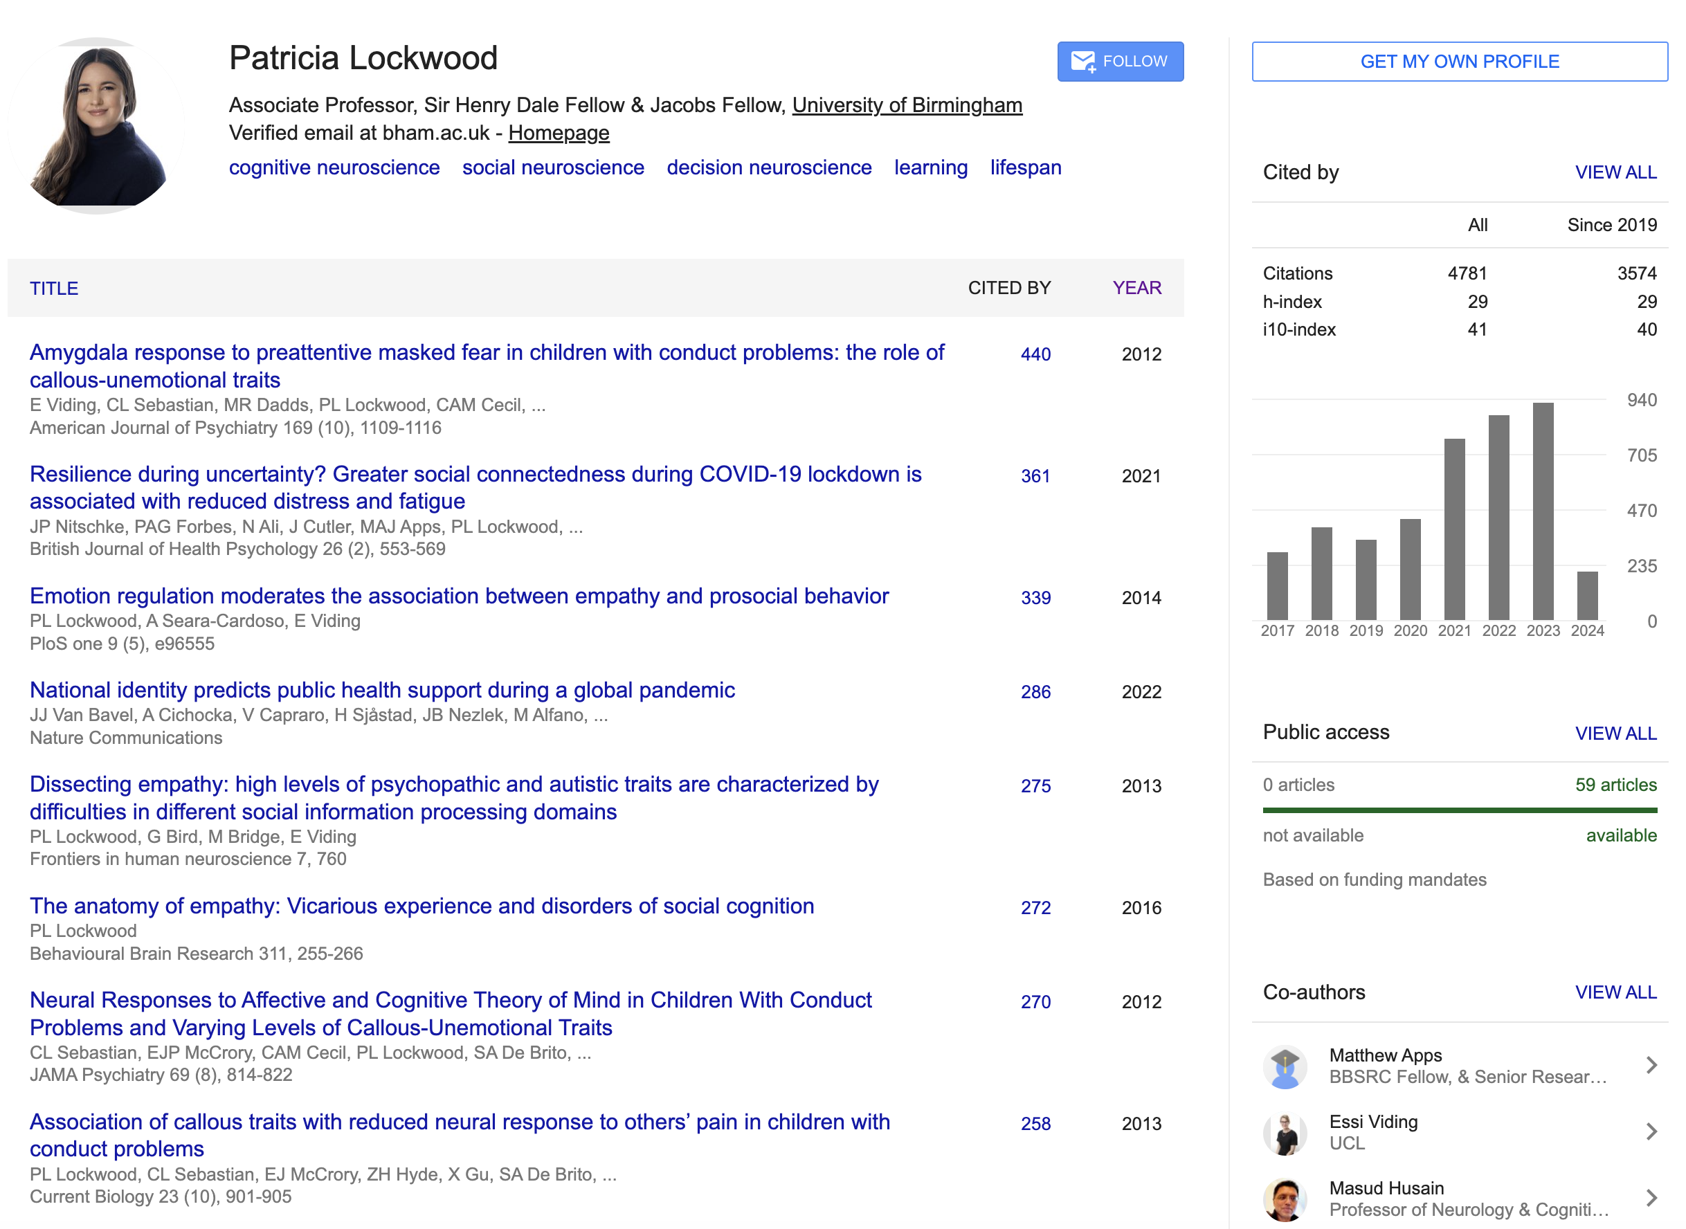
Task: Switch citation metrics to All
Action: click(1477, 225)
